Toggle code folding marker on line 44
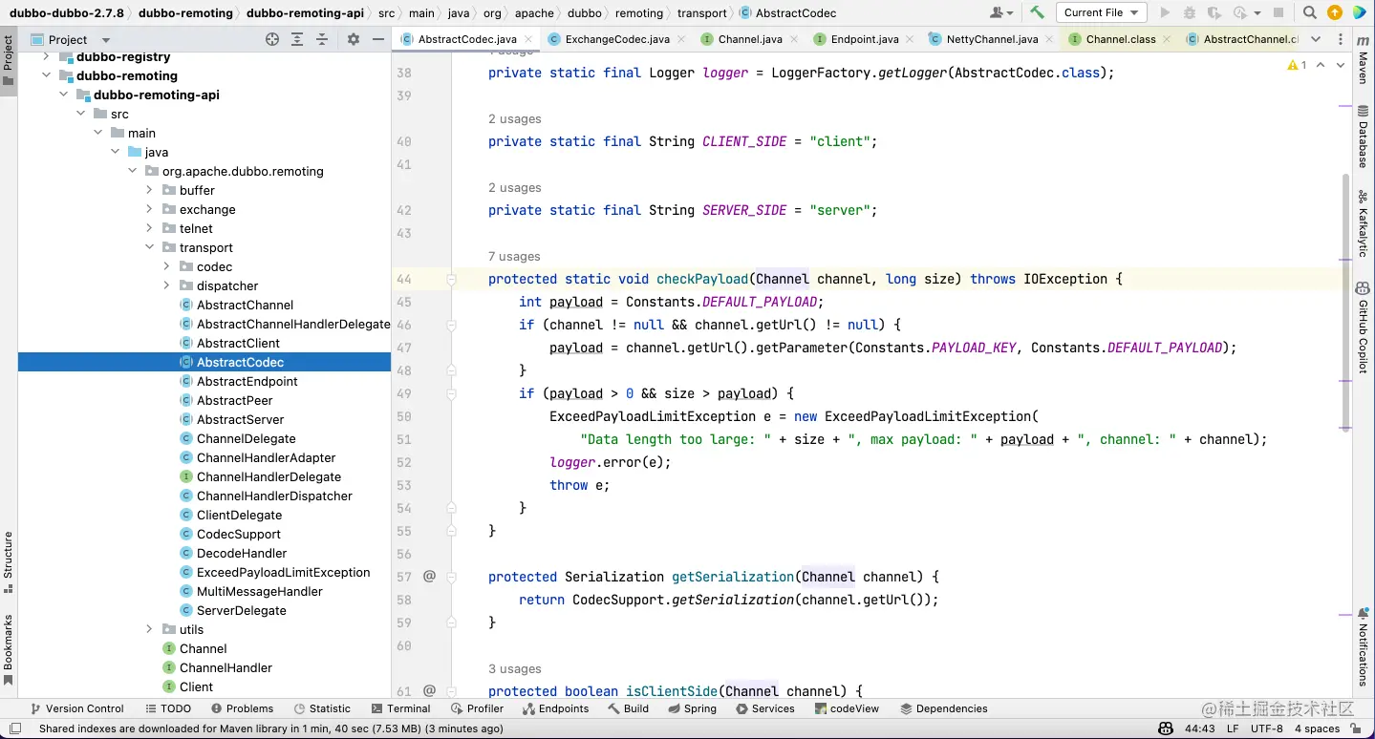This screenshot has height=739, width=1375. coord(451,279)
